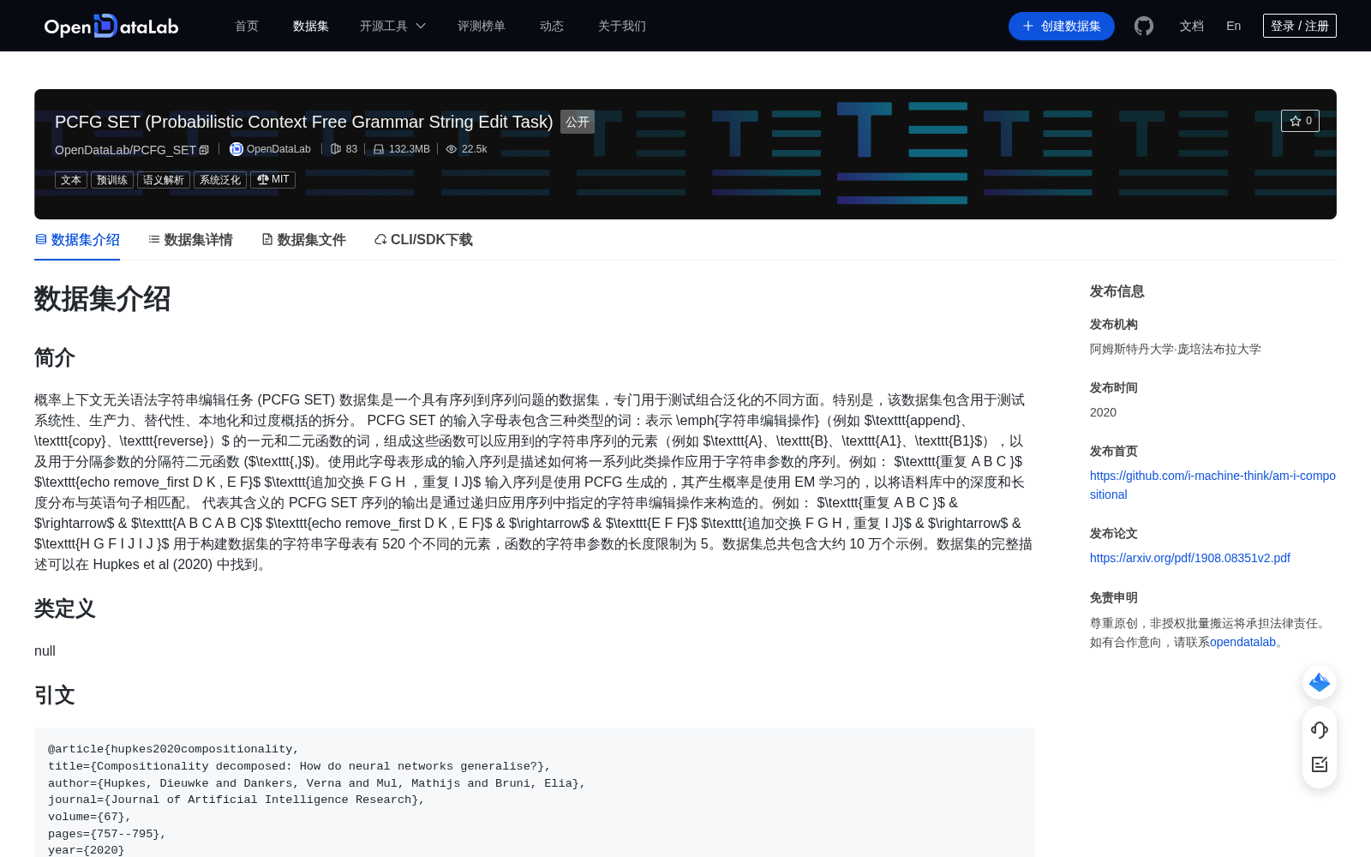
Task: Click the OpenDataLab/PCFG_SET path text
Action: click(125, 150)
